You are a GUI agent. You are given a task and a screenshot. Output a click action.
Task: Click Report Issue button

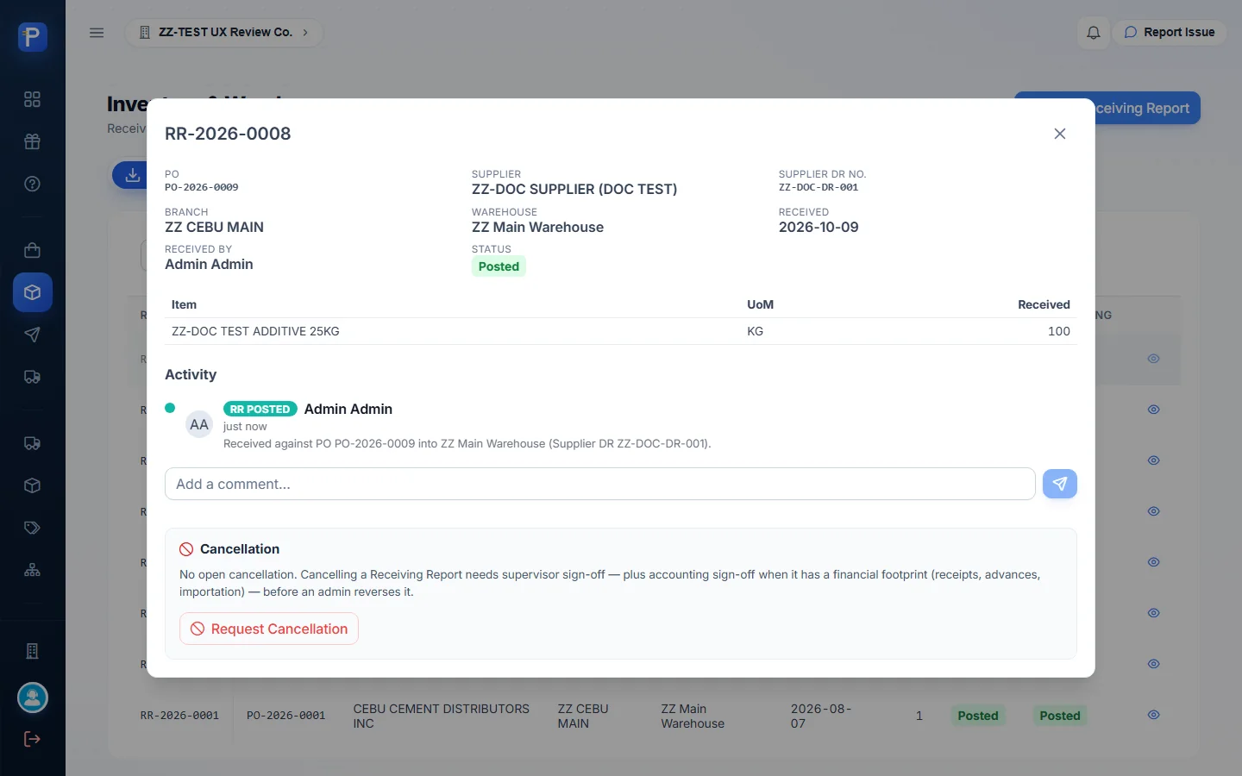1170,33
